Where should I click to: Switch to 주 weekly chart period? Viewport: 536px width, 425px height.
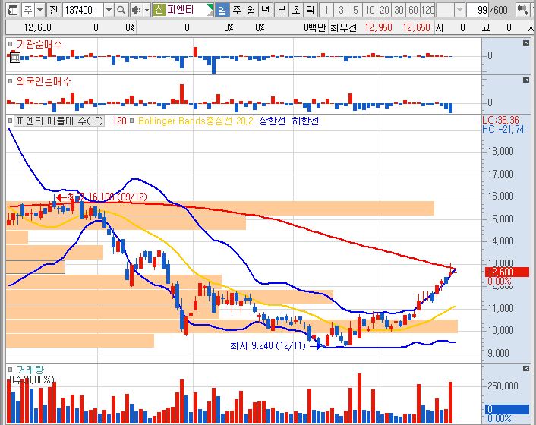tap(235, 10)
